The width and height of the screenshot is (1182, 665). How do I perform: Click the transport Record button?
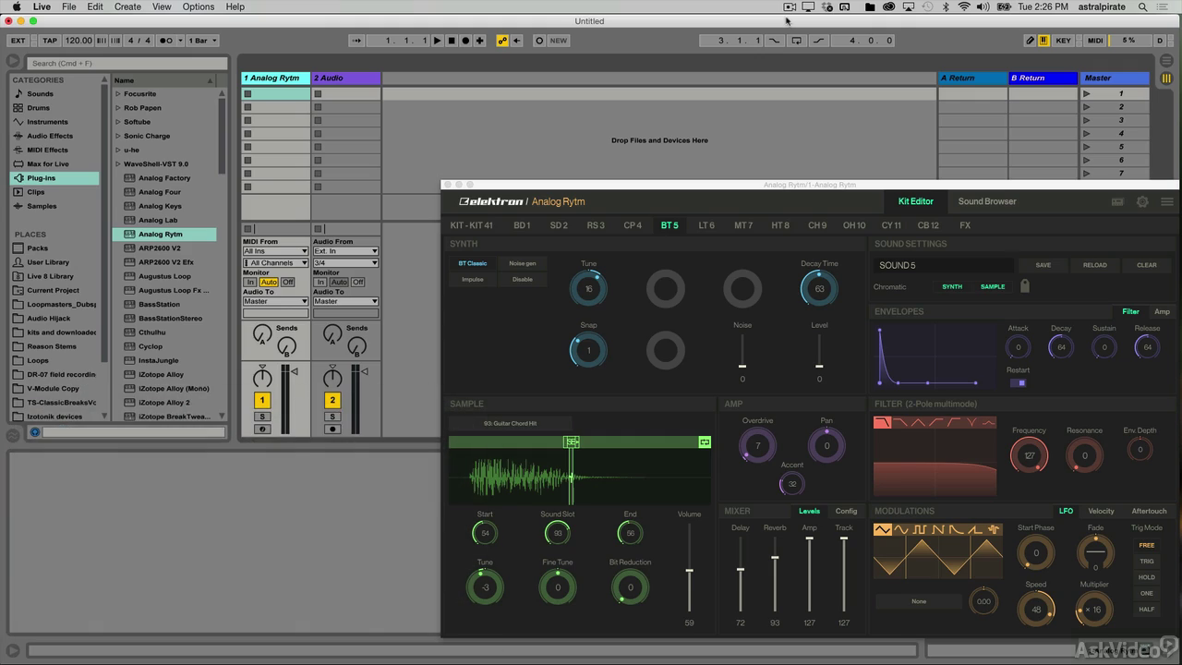pyautogui.click(x=465, y=41)
